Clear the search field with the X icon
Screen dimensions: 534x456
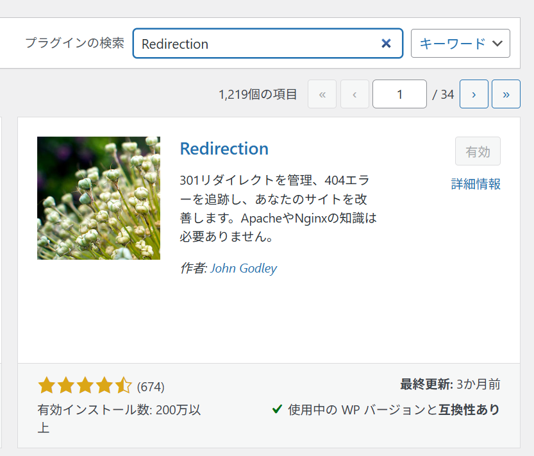coord(386,43)
